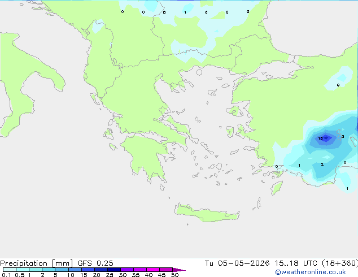Click the purple arrow tip above 50 on legend
Screen dimensions: 358x277
click(179, 270)
